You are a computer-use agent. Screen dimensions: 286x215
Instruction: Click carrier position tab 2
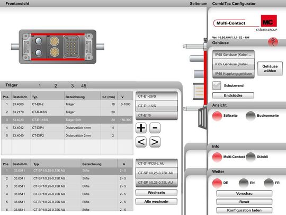[x=56, y=86]
